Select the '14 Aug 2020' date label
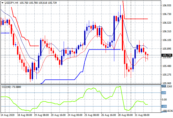Screen dimensions: 173x118 (x=8, y=115)
